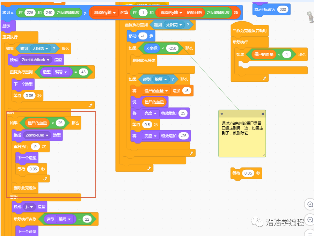The width and height of the screenshot is (314, 236).
Task: Select the 移动 -1 步 block label
Action: point(133,36)
